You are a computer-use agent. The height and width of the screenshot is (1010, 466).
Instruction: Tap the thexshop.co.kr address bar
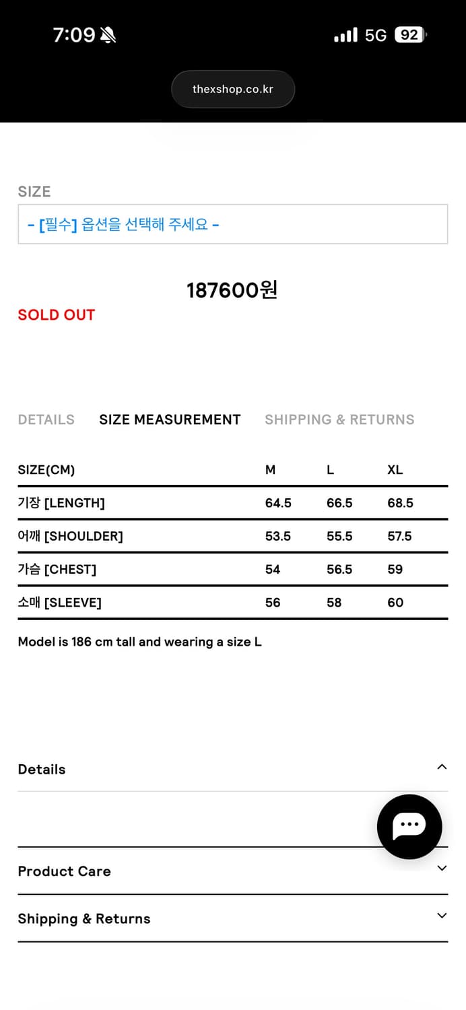point(233,89)
